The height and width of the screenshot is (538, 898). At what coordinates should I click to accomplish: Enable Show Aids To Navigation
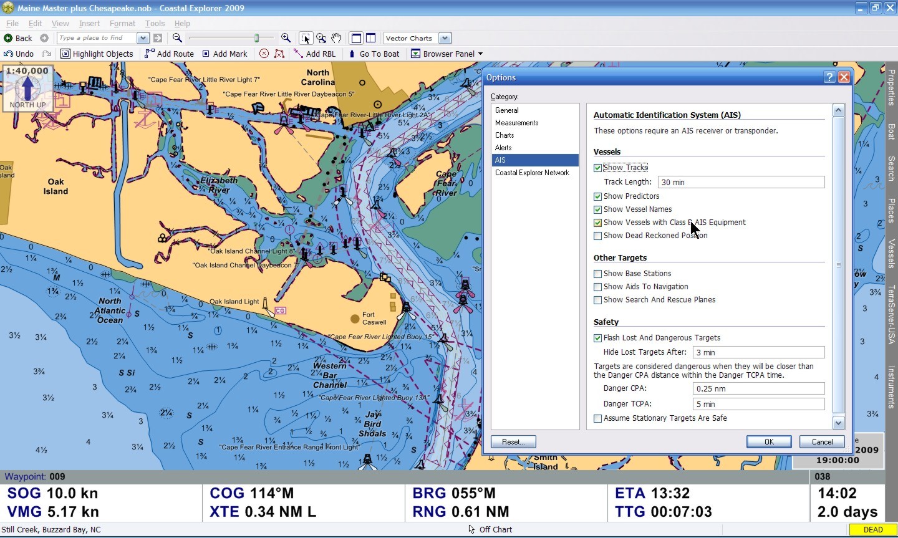click(597, 287)
